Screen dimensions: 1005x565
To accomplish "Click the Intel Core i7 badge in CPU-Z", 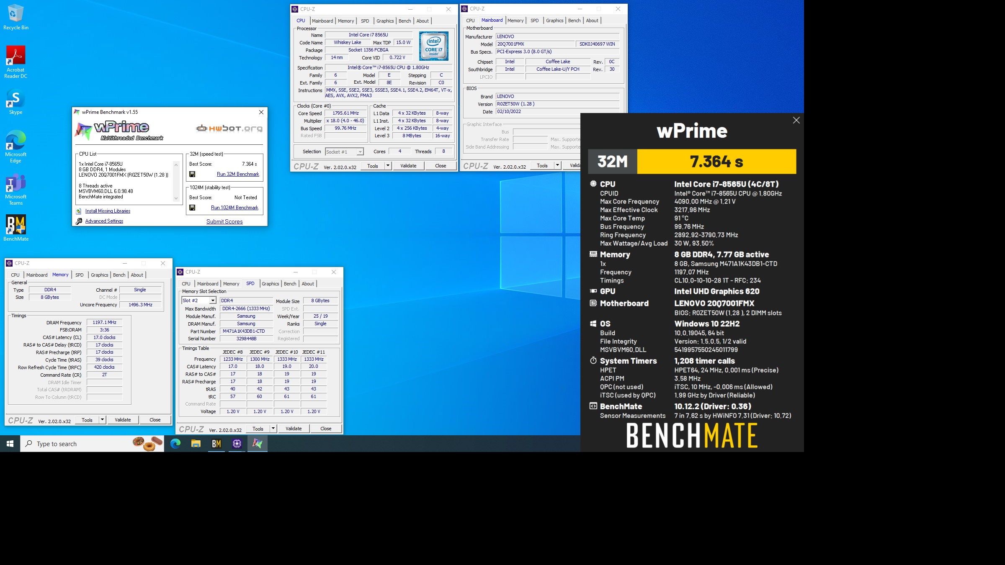I will click(x=433, y=46).
